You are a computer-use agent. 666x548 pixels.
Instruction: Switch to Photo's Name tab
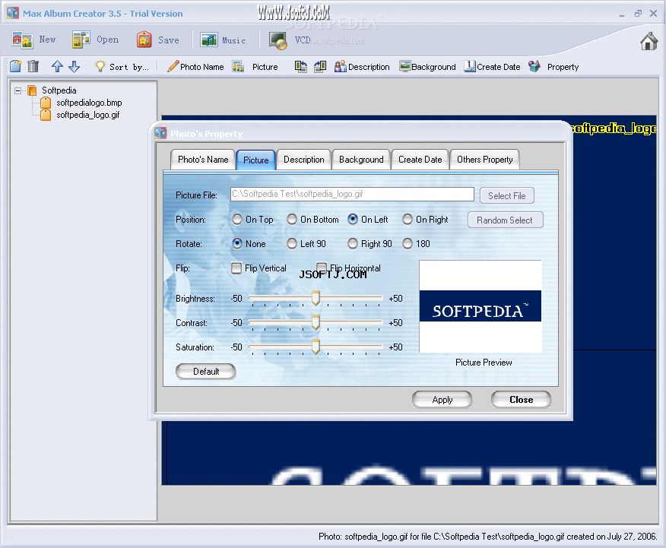[203, 160]
